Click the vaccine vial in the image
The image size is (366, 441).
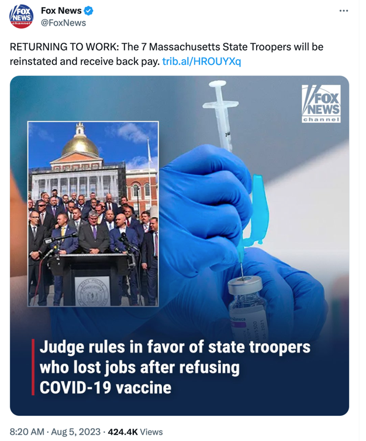247,307
